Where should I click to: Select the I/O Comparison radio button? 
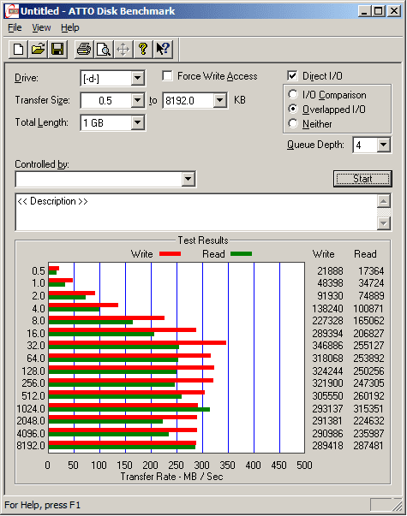point(293,94)
